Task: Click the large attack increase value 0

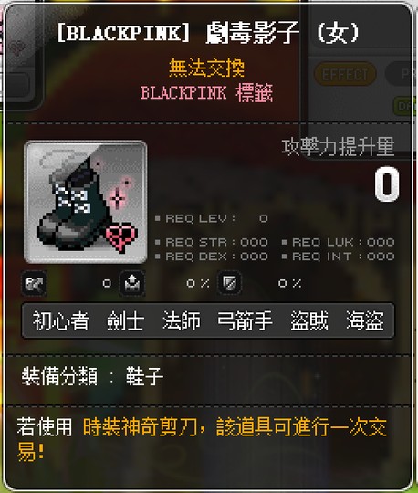Action: tap(387, 184)
